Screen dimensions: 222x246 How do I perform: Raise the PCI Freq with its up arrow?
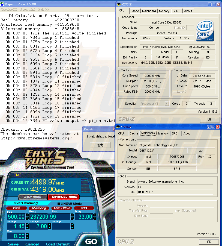95,215
